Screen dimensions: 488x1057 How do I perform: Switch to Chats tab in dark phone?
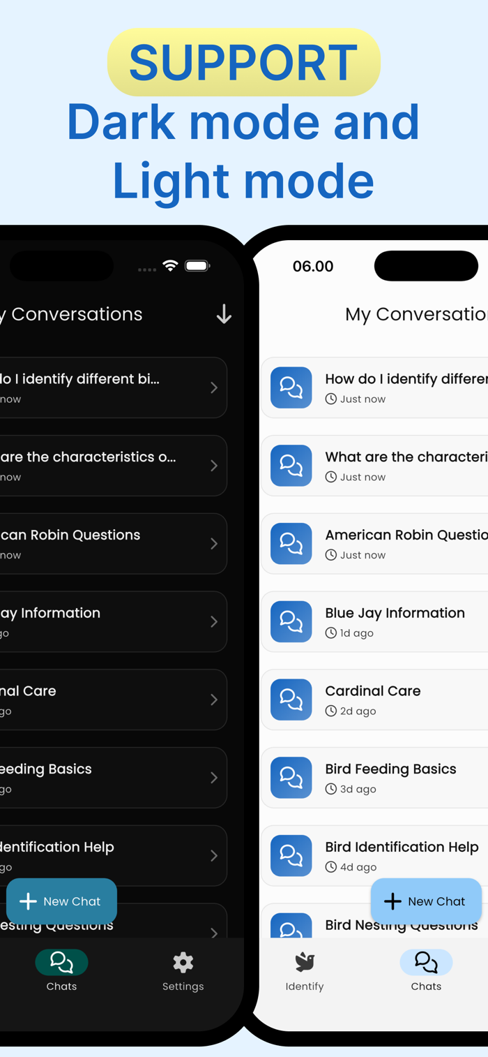[61, 970]
